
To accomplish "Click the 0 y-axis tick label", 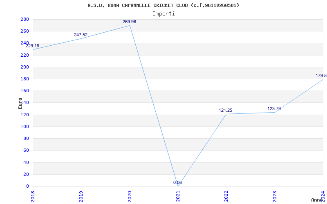I will coord(27,186).
